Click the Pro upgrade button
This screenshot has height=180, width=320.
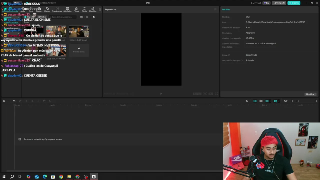click(266, 3)
